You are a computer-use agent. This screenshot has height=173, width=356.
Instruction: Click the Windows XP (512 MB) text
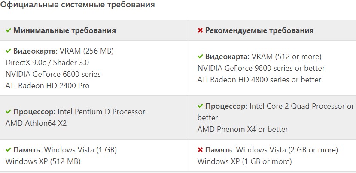(43, 161)
